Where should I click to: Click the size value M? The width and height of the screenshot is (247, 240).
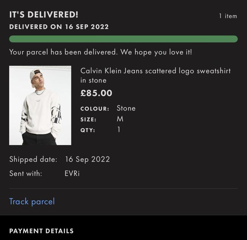[x=120, y=119]
